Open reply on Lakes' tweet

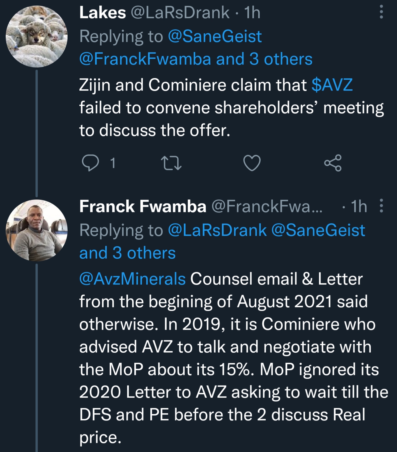point(90,163)
